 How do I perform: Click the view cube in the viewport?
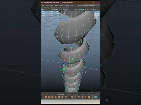point(96,16)
